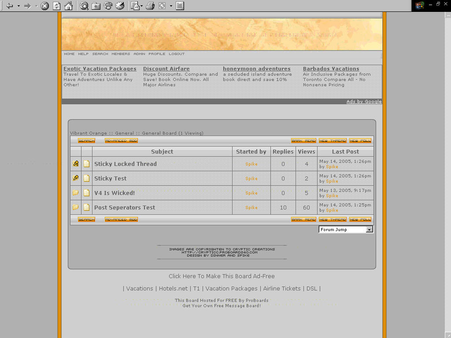Click the folder icon beside Post Seperators Test
The width and height of the screenshot is (451, 338).
pyautogui.click(x=75, y=207)
